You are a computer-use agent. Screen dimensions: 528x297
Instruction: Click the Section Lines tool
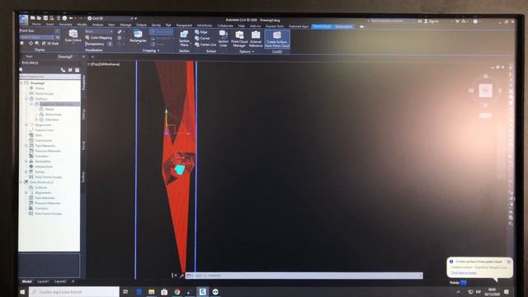[x=223, y=39]
